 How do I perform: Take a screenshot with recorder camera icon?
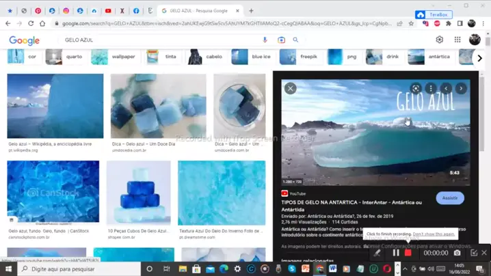pyautogui.click(x=457, y=253)
